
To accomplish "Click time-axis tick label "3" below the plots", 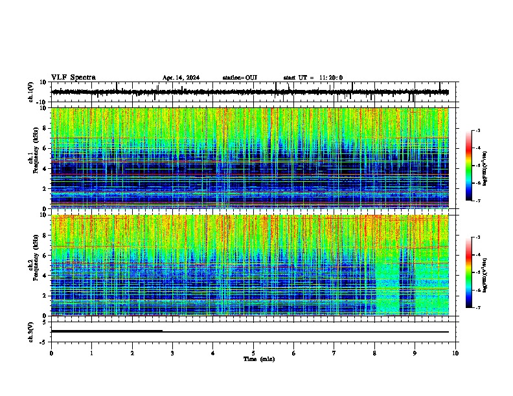I will tap(172, 353).
